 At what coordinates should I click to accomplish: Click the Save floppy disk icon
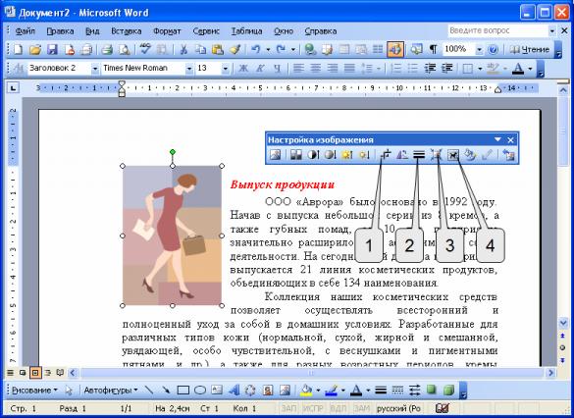click(x=52, y=49)
